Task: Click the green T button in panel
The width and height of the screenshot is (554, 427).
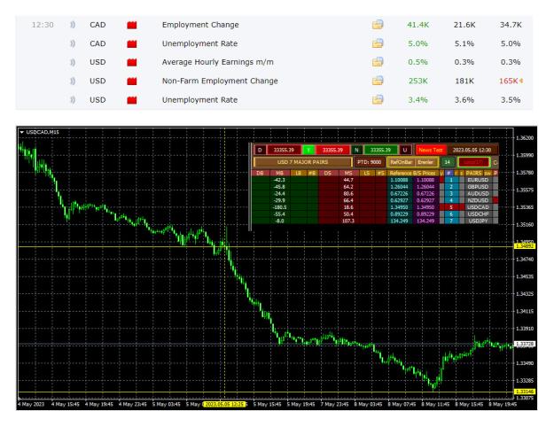Action: [308, 150]
